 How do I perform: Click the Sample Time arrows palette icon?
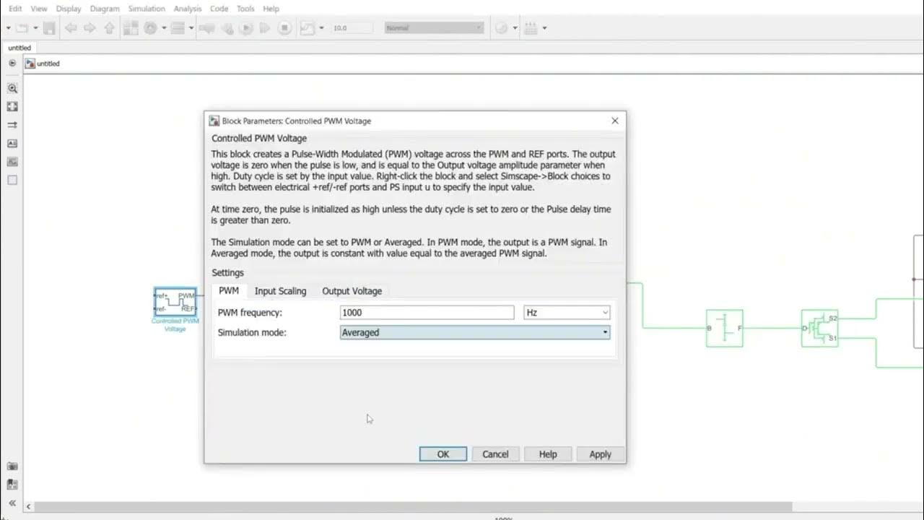coord(12,125)
